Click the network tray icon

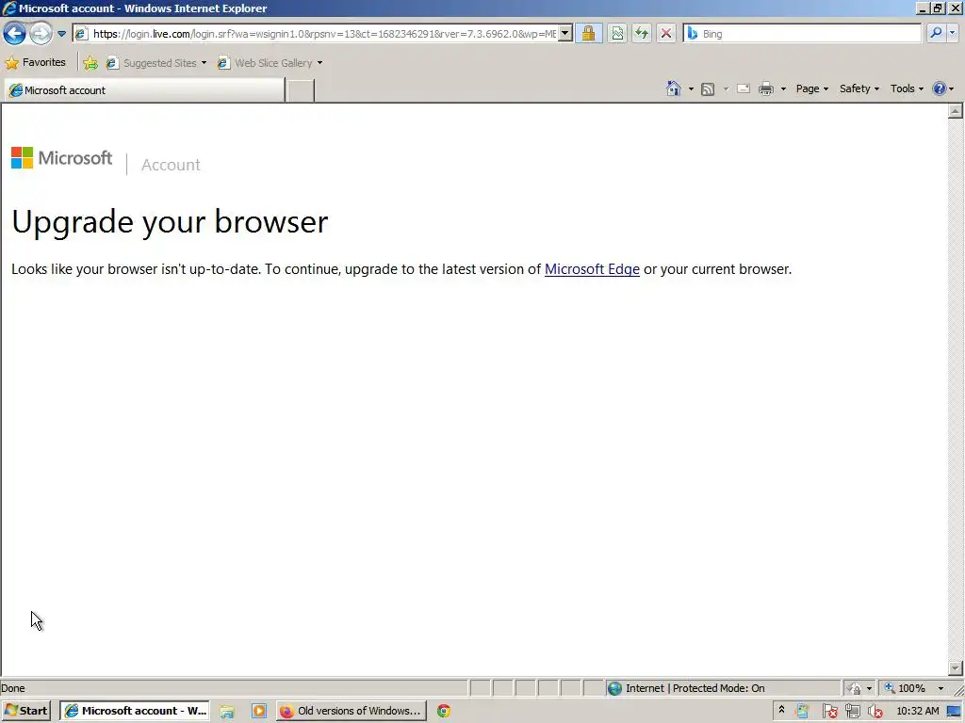(x=852, y=712)
